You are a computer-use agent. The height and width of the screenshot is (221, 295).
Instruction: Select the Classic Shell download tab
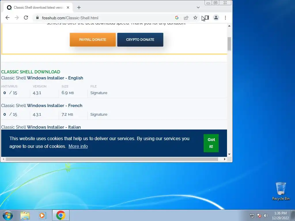click(38, 7)
